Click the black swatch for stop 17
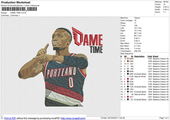 click(x=128, y=99)
